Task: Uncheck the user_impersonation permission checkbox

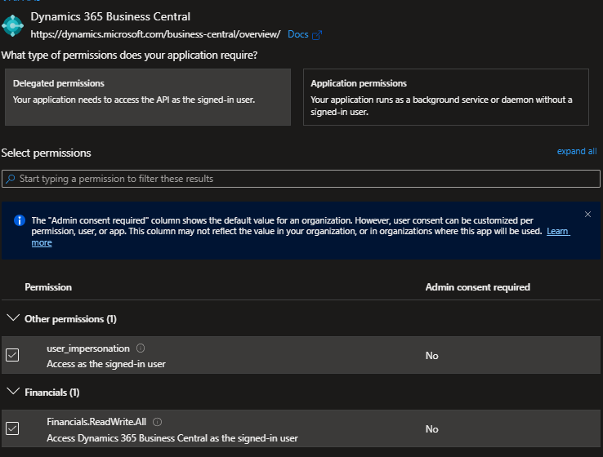Action: (x=12, y=355)
